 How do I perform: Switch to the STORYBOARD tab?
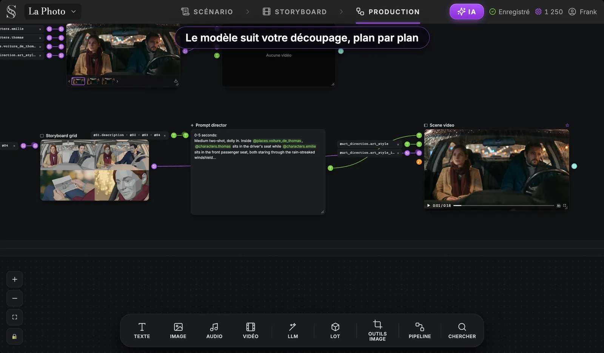click(294, 12)
